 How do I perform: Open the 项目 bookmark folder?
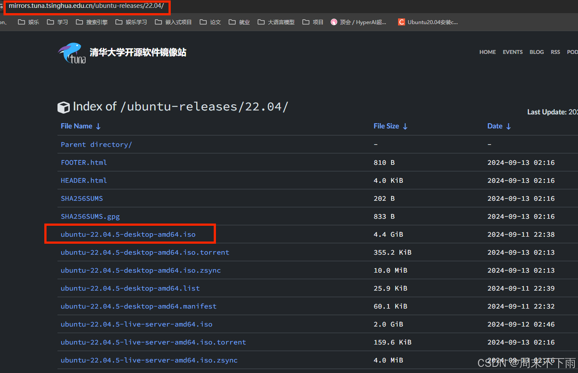[x=313, y=22]
